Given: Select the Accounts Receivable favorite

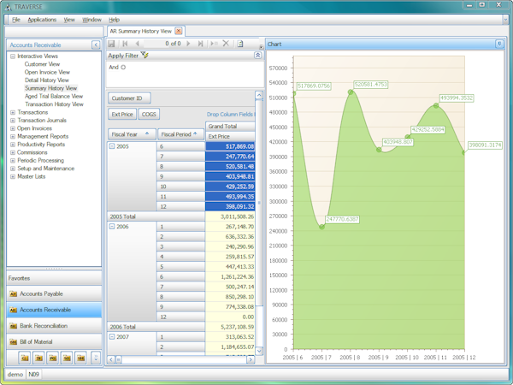Looking at the screenshot, I should (54, 310).
